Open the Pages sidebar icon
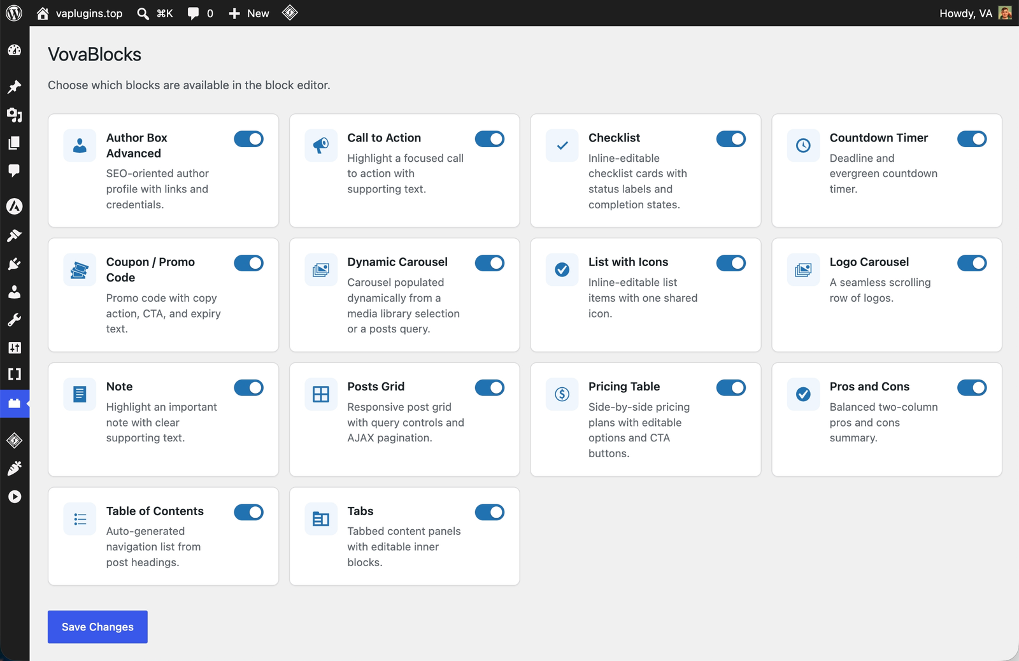This screenshot has height=661, width=1019. tap(15, 143)
